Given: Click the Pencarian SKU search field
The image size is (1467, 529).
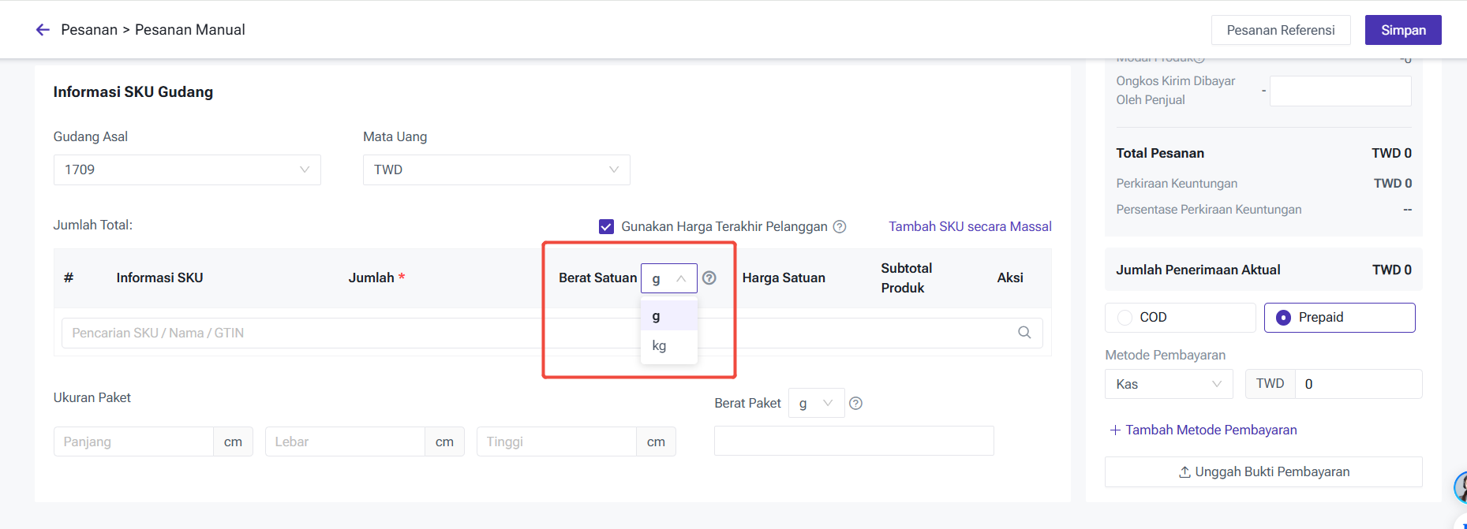Looking at the screenshot, I should coord(316,333).
